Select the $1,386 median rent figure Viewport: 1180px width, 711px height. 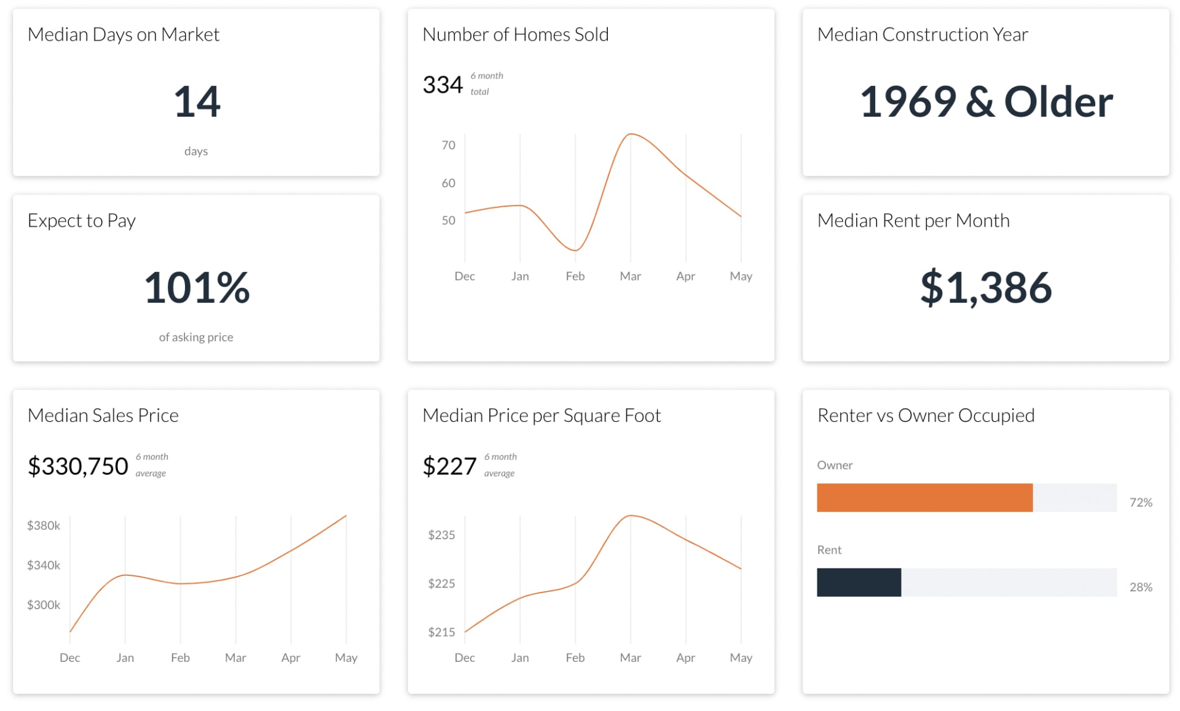coord(986,287)
